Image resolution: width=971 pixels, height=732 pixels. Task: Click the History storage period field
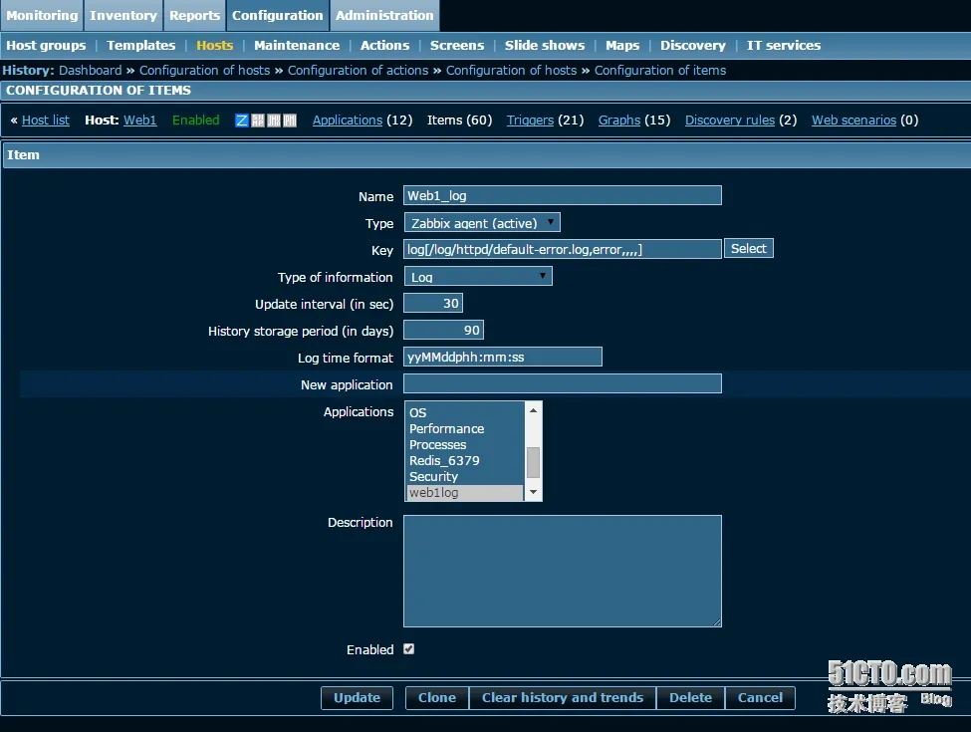443,330
